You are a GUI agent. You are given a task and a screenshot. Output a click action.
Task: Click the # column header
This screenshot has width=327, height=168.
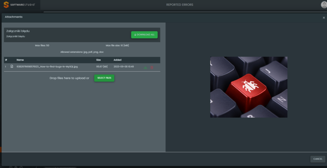pyautogui.click(x=6, y=60)
